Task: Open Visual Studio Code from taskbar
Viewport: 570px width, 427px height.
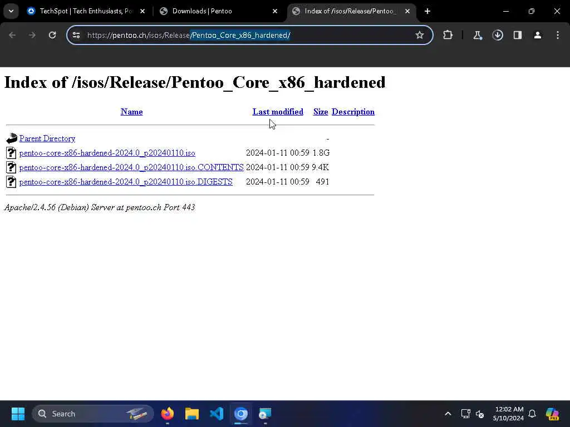Action: click(x=217, y=414)
